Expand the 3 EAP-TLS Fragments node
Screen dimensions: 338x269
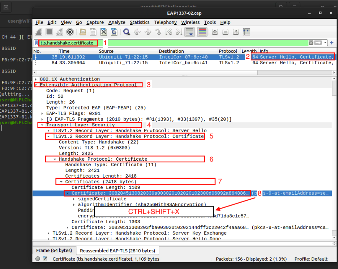click(42, 119)
